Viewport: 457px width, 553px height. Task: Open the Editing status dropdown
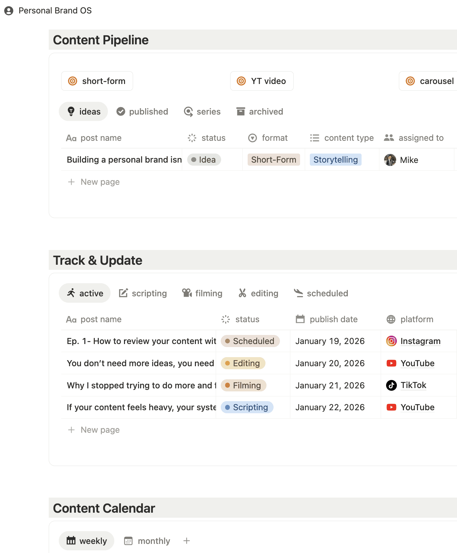click(243, 363)
